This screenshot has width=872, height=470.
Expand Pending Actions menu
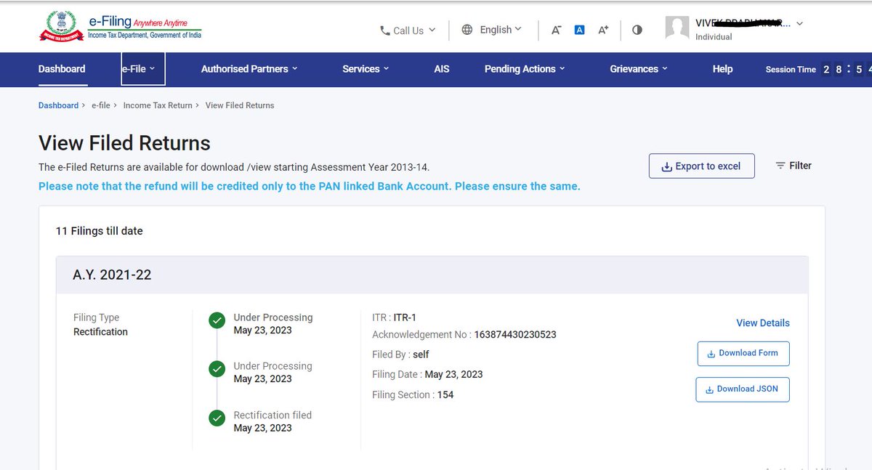click(525, 69)
